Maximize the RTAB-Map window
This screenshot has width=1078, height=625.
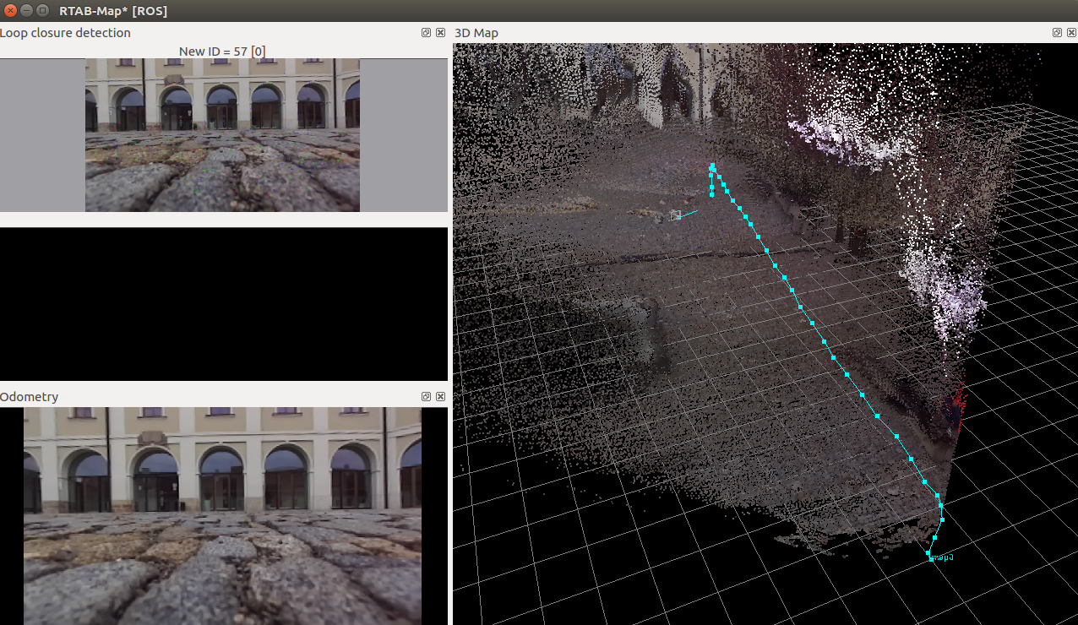[x=42, y=10]
